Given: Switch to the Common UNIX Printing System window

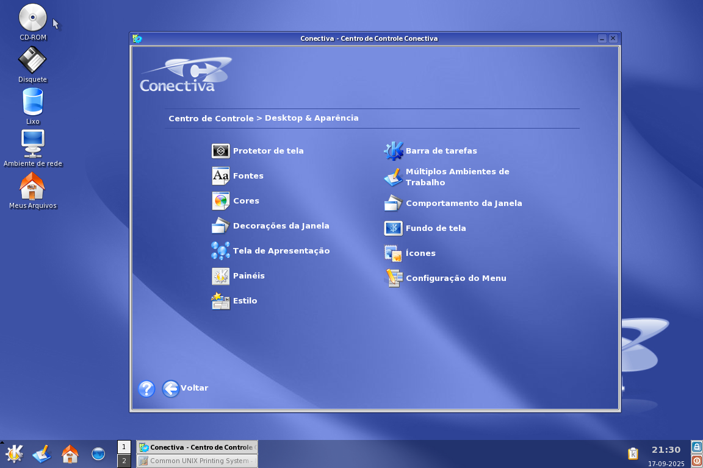Looking at the screenshot, I should coord(196,460).
